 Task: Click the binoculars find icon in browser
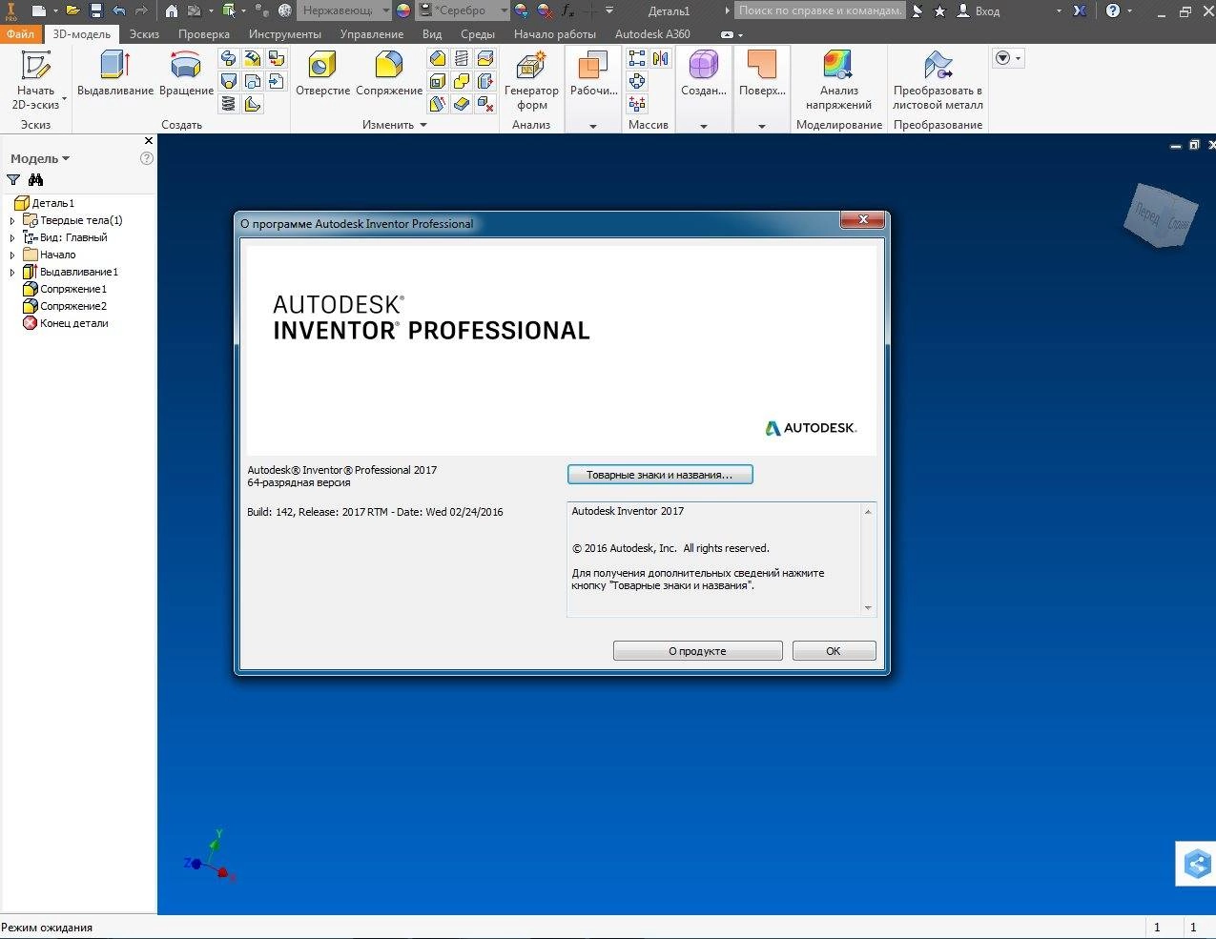(36, 180)
